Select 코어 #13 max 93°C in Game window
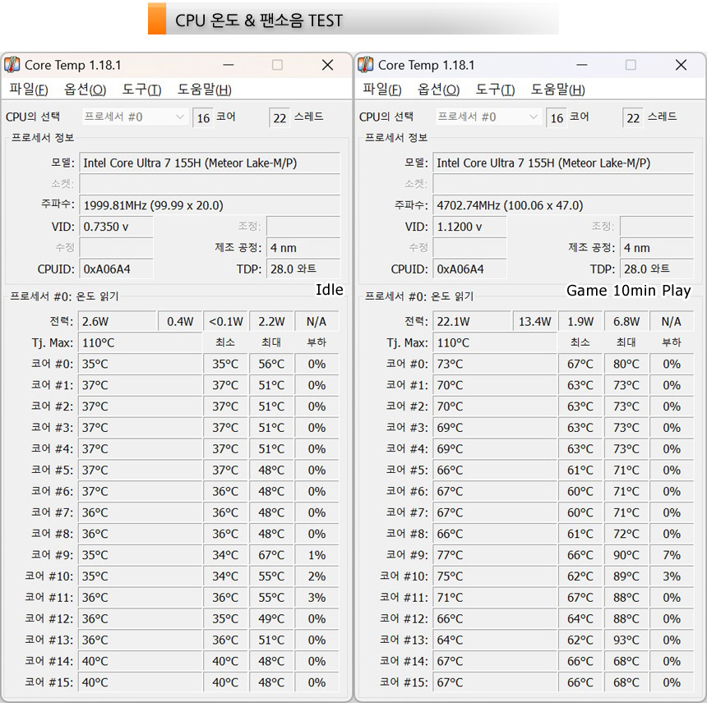 coord(626,640)
